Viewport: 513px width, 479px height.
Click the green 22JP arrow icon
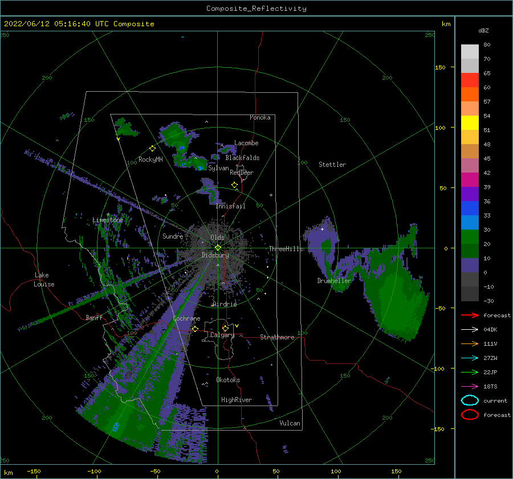470,372
